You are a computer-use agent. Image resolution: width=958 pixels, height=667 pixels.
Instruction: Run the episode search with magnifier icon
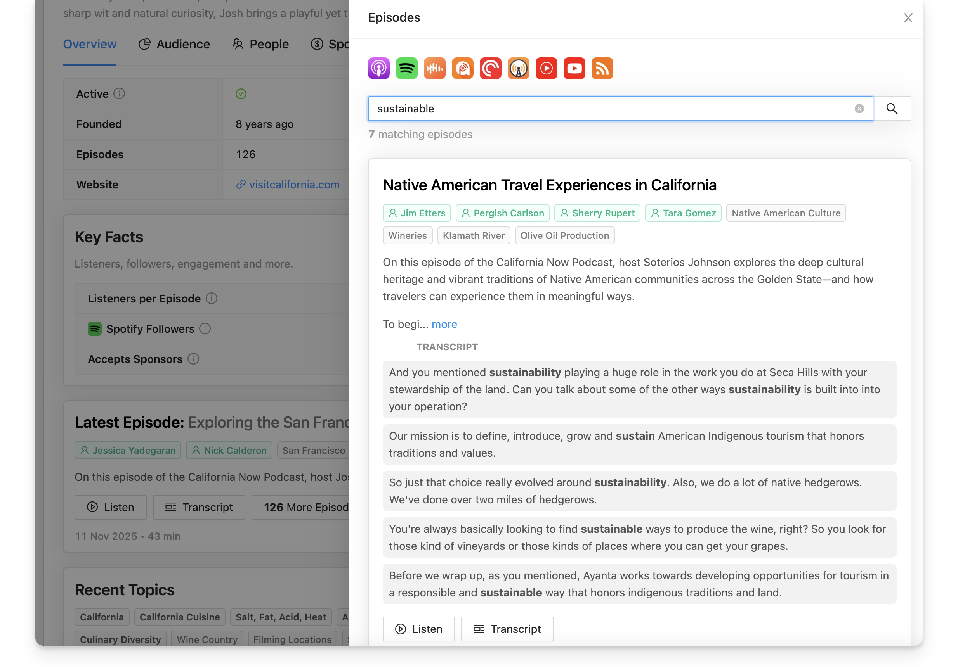[x=892, y=109]
